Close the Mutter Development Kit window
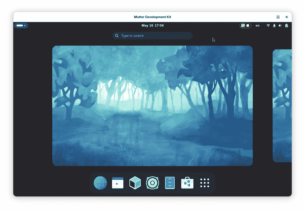This screenshot has width=305, height=211. [x=287, y=17]
